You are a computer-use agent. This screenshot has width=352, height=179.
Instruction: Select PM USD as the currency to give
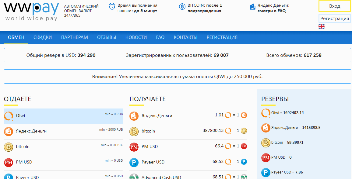pos(24,162)
